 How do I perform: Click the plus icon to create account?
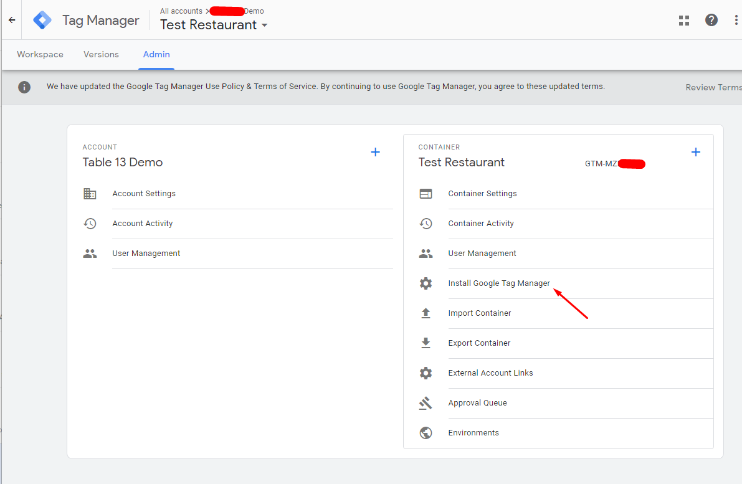pos(375,152)
